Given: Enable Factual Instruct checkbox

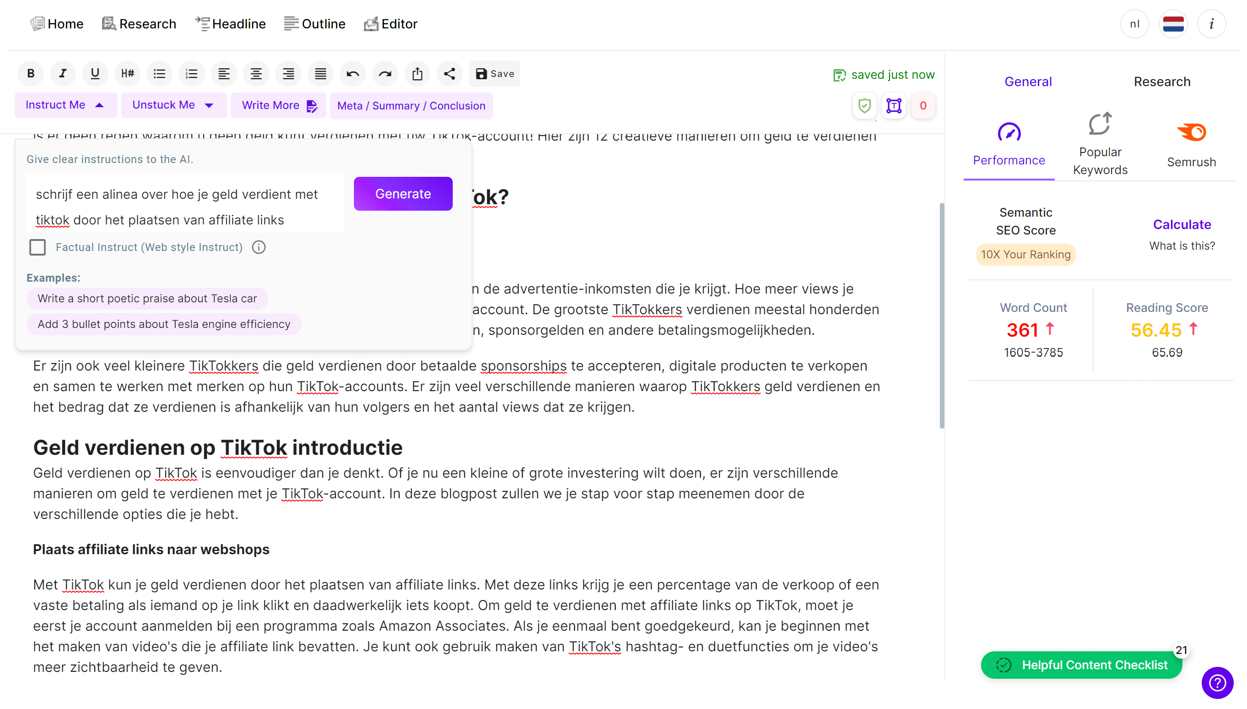Looking at the screenshot, I should [38, 247].
